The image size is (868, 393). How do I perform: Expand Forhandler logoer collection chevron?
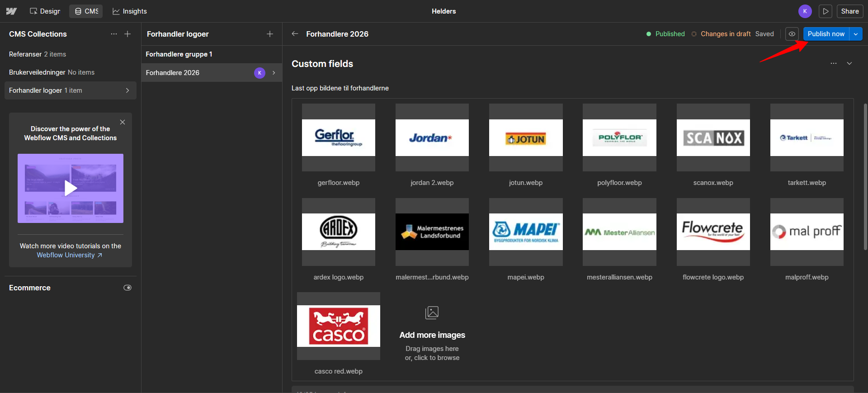(127, 90)
